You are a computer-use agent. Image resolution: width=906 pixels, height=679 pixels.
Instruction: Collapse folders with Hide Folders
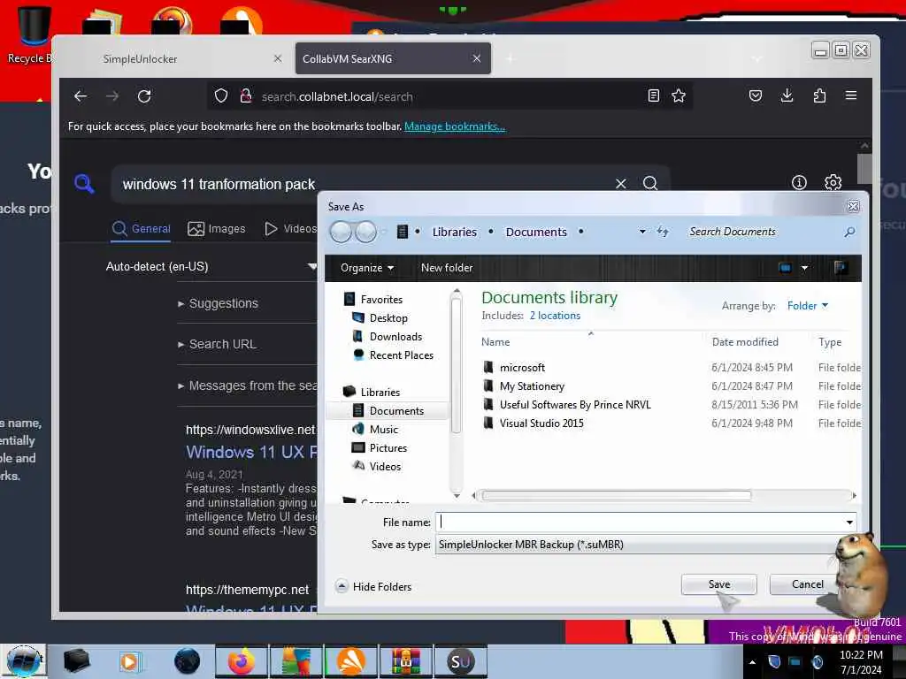(373, 587)
